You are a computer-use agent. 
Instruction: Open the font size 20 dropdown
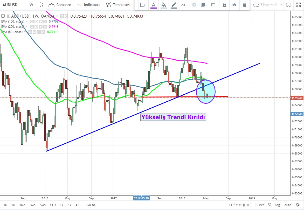(x=184, y=5)
